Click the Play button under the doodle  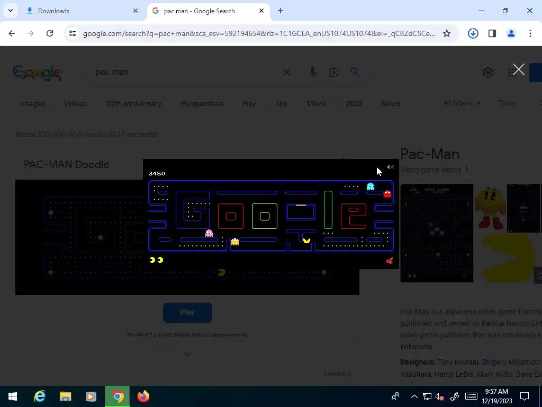187,313
